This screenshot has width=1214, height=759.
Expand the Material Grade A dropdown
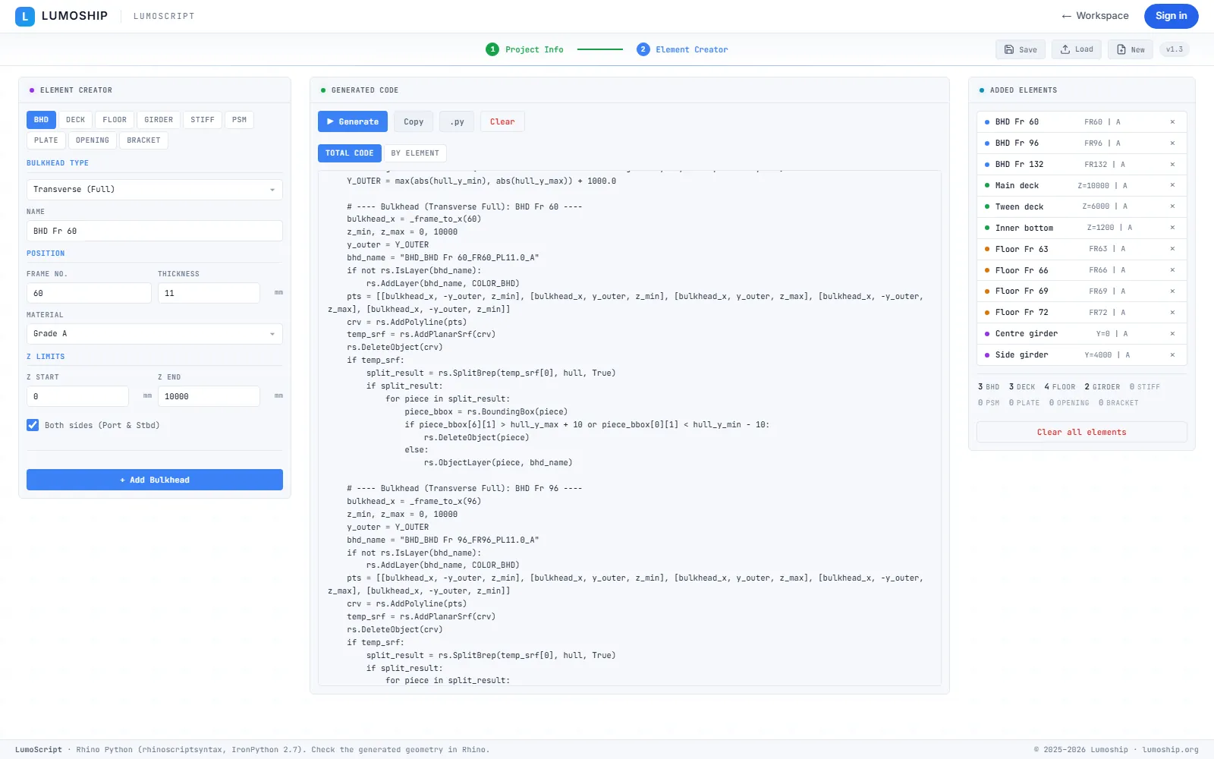[x=155, y=334]
